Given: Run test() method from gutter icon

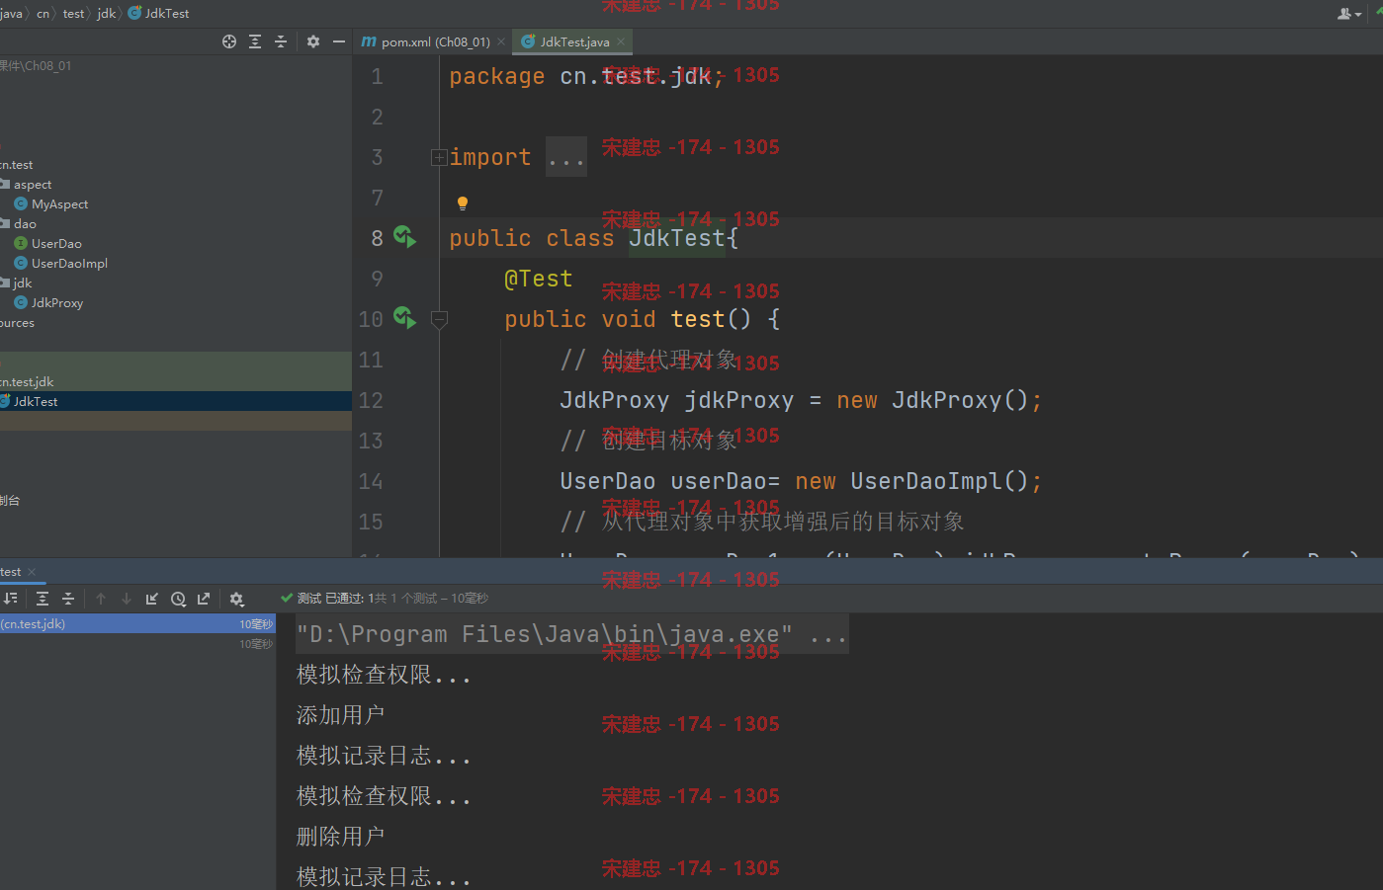Looking at the screenshot, I should (x=404, y=318).
